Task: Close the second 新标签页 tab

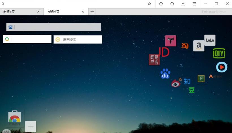Action: [83, 12]
